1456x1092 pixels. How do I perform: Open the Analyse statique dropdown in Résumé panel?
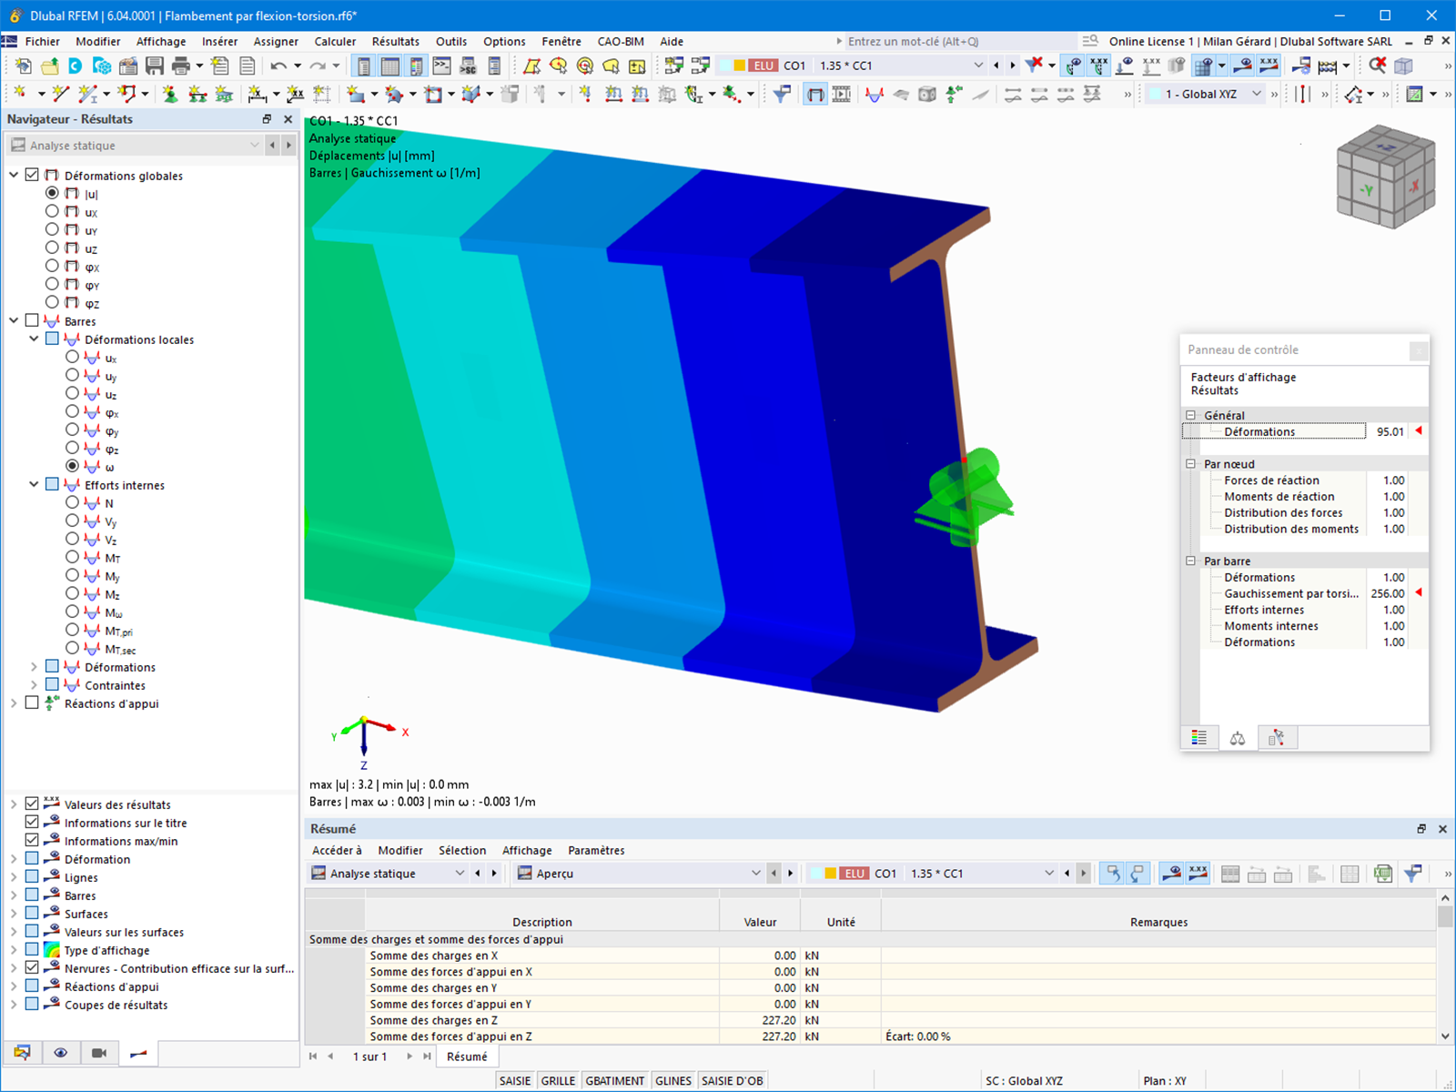coord(460,874)
